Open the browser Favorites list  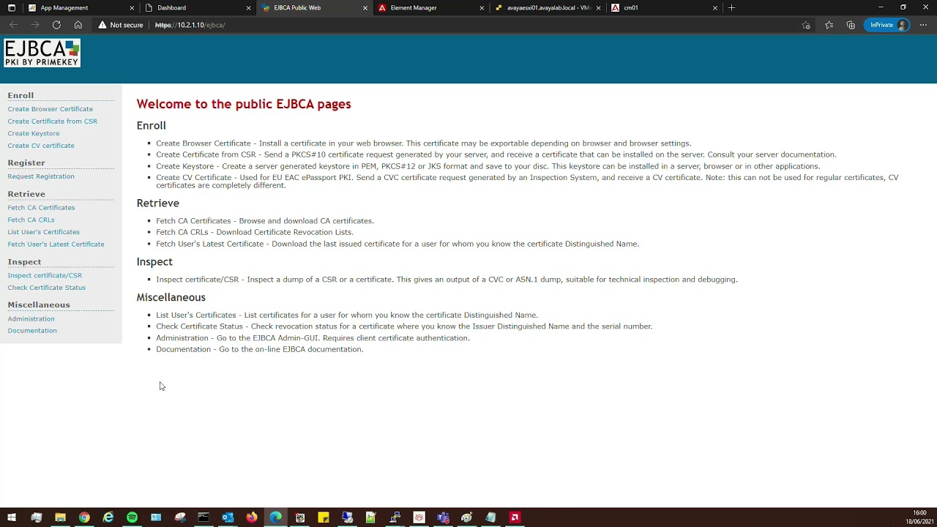tap(829, 25)
